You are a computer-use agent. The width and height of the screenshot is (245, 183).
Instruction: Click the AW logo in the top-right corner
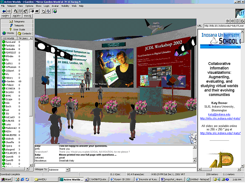coord(240,14)
